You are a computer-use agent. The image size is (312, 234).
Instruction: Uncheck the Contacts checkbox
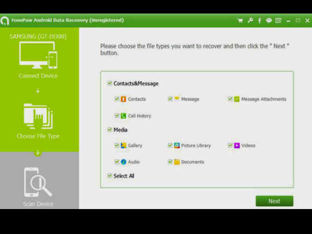(x=117, y=98)
